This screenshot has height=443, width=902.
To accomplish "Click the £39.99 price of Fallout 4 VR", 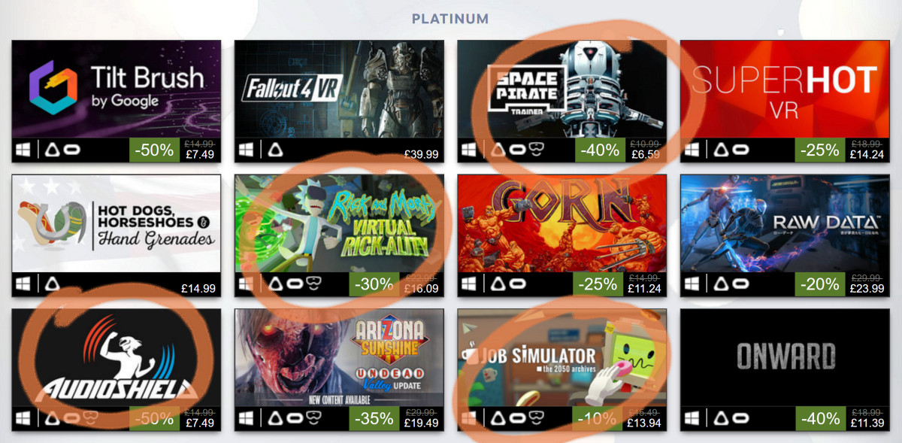I will (x=421, y=153).
